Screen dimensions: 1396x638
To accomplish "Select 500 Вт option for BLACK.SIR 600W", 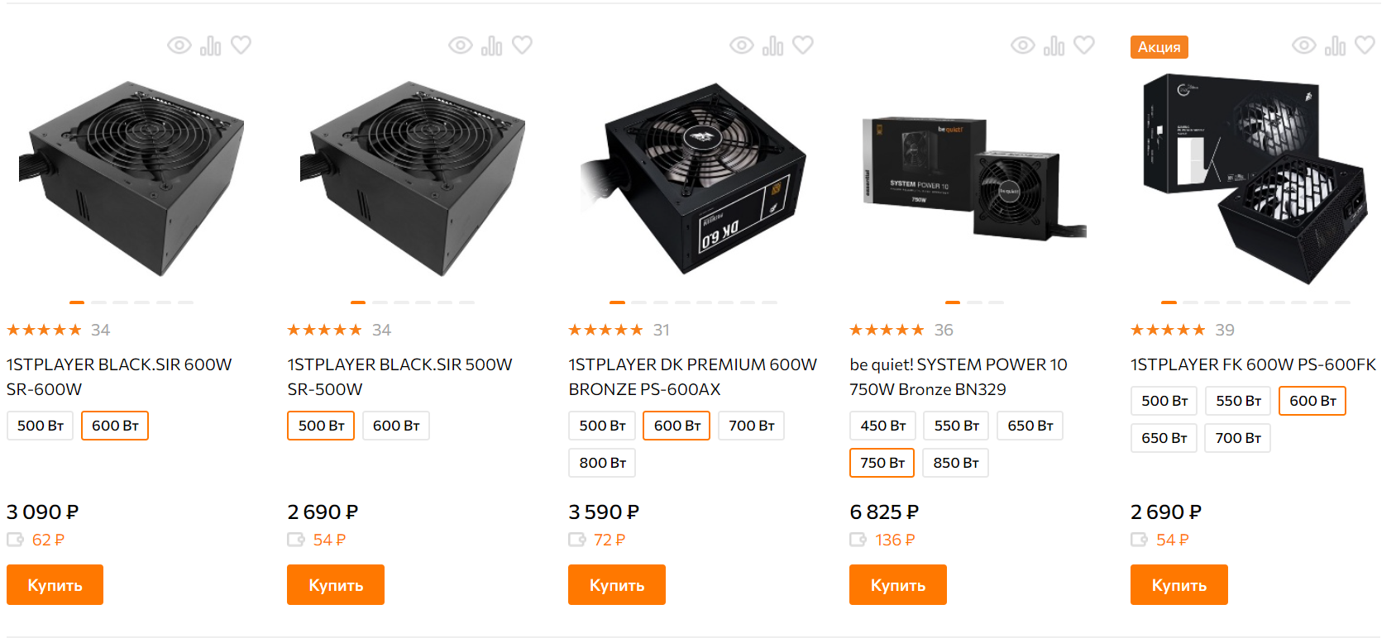I will pos(41,426).
